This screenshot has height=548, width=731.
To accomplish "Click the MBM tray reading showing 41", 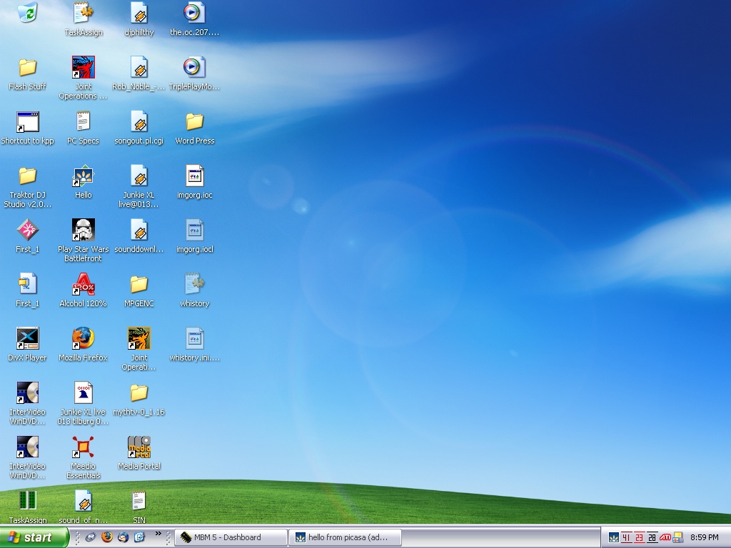I will coord(627,538).
